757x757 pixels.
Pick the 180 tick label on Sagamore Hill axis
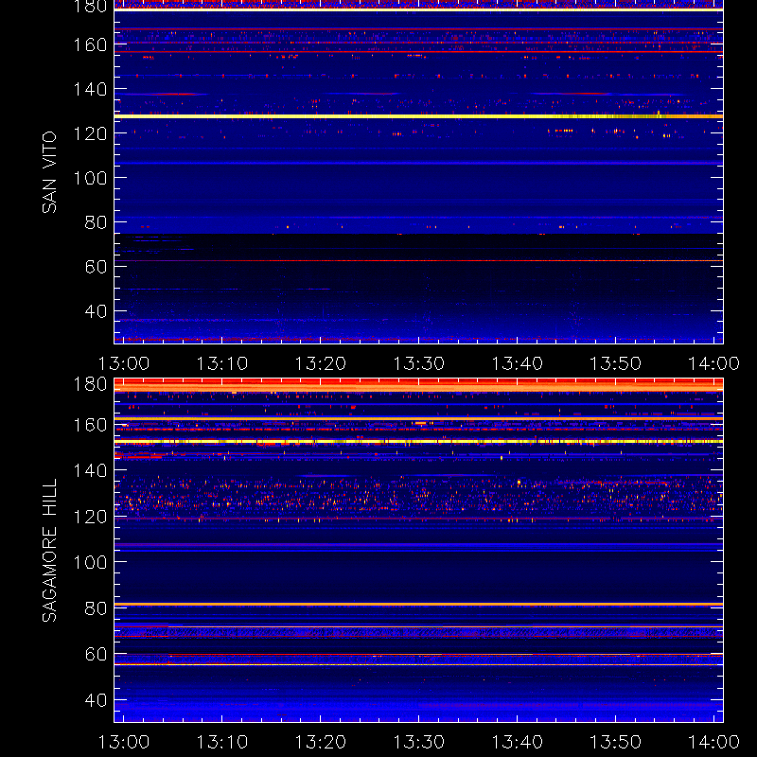pos(90,385)
